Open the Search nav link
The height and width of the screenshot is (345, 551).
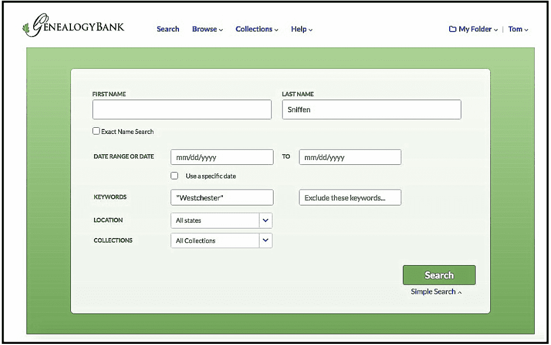coord(168,29)
